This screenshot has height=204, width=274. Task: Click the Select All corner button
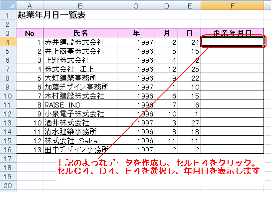pyautogui.click(x=8, y=5)
